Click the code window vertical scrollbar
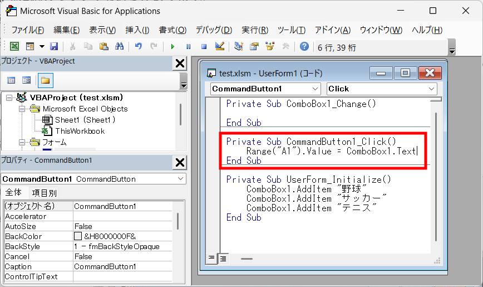Viewport: 483px width, 287px height. coord(436,177)
